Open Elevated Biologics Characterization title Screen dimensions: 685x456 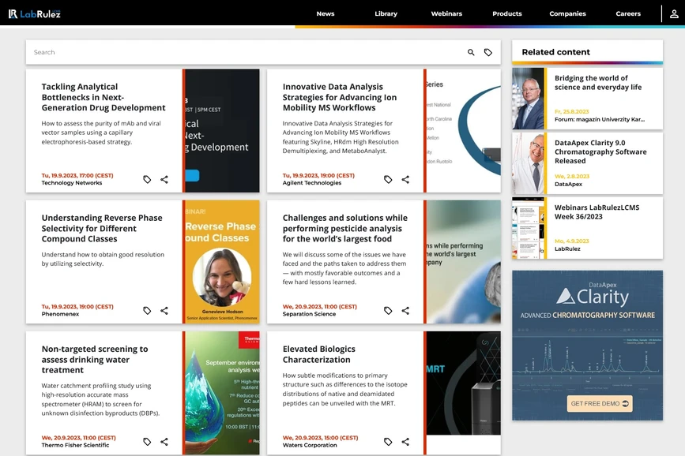point(319,354)
